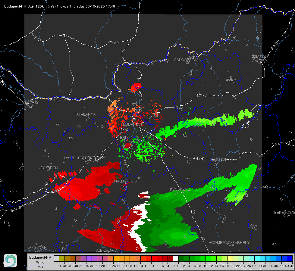295x271 pixels.
Task: Click the SZÉKESFEHÉRVÁR city label
Action: [x=86, y=158]
